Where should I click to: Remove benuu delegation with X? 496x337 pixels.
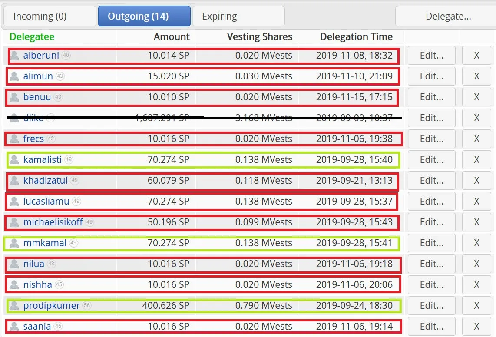(476, 97)
